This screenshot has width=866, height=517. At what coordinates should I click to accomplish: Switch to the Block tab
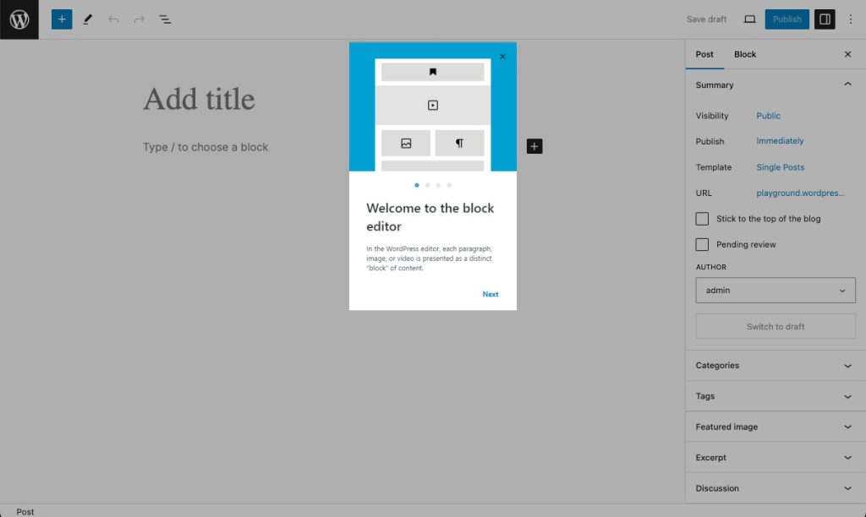tap(745, 54)
